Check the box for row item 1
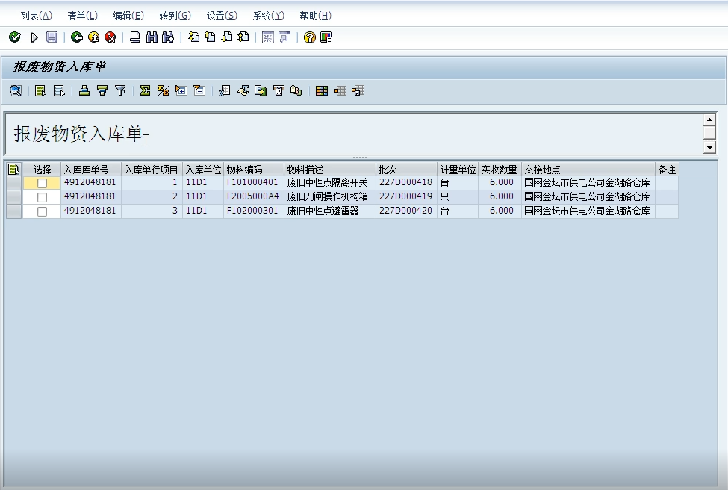 click(x=42, y=183)
